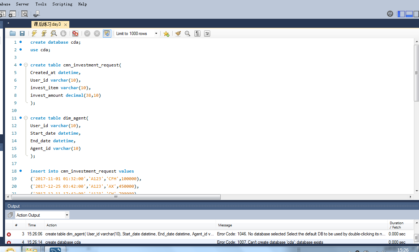Toggle word wrapping in the editor
This screenshot has width=419, height=252.
pos(207,33)
